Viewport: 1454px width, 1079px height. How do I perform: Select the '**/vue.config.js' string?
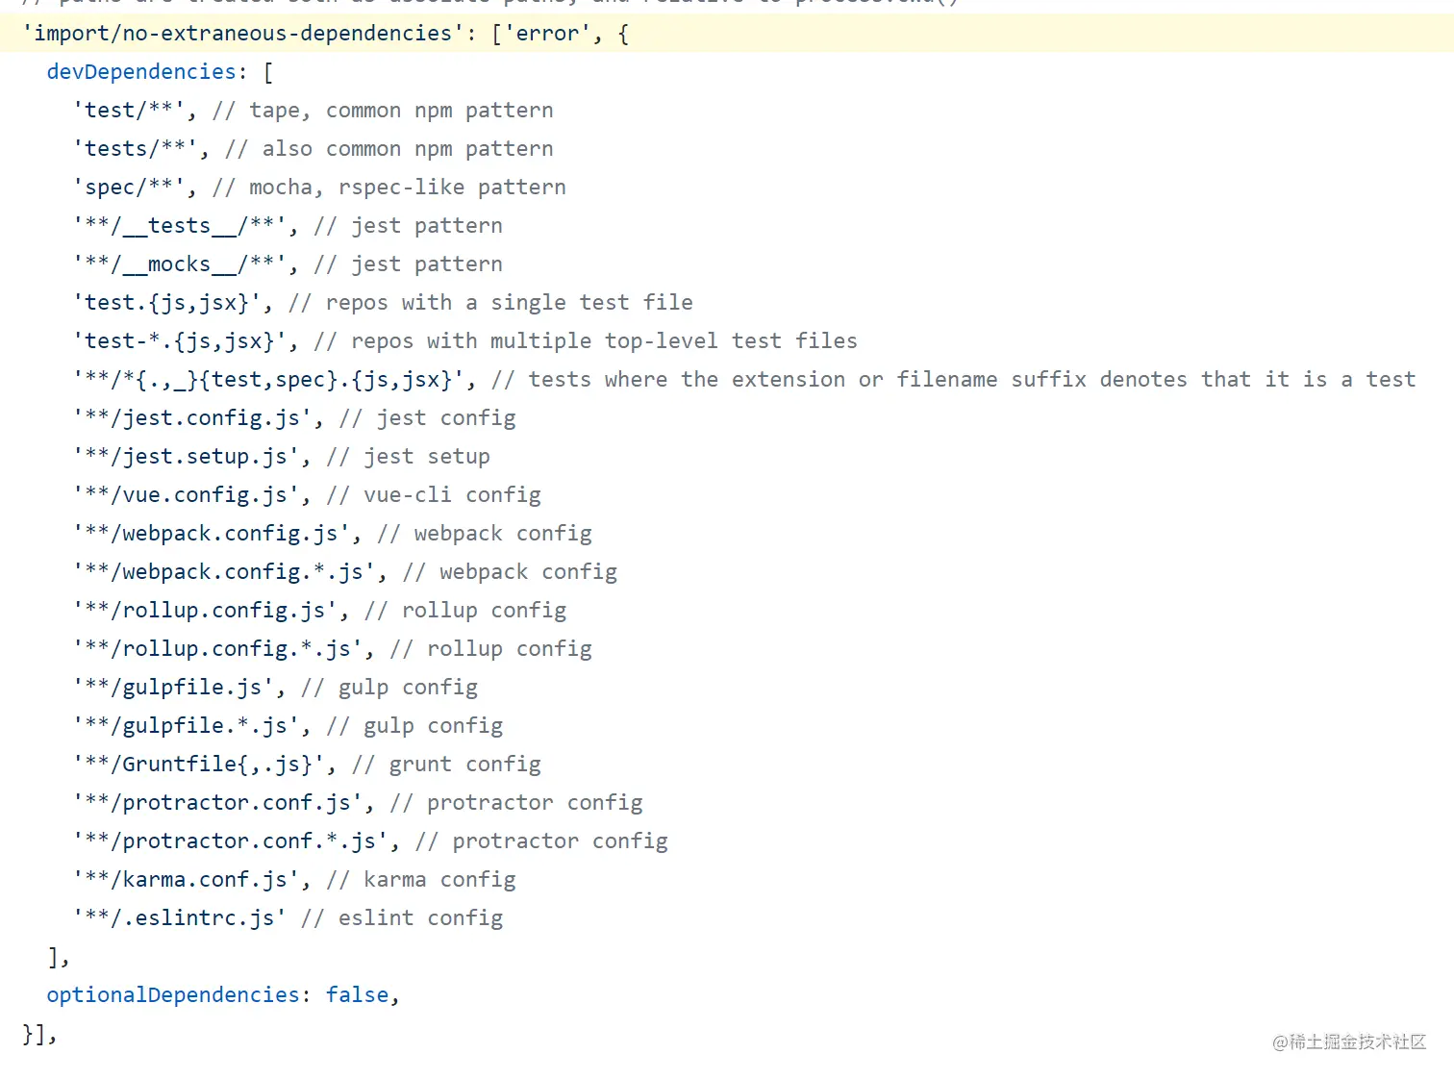click(x=186, y=495)
